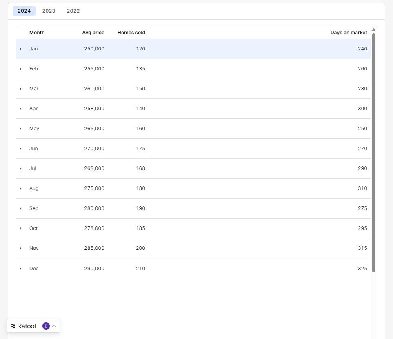393x339 pixels.
Task: Switch to the 2022 tab
Action: [73, 11]
